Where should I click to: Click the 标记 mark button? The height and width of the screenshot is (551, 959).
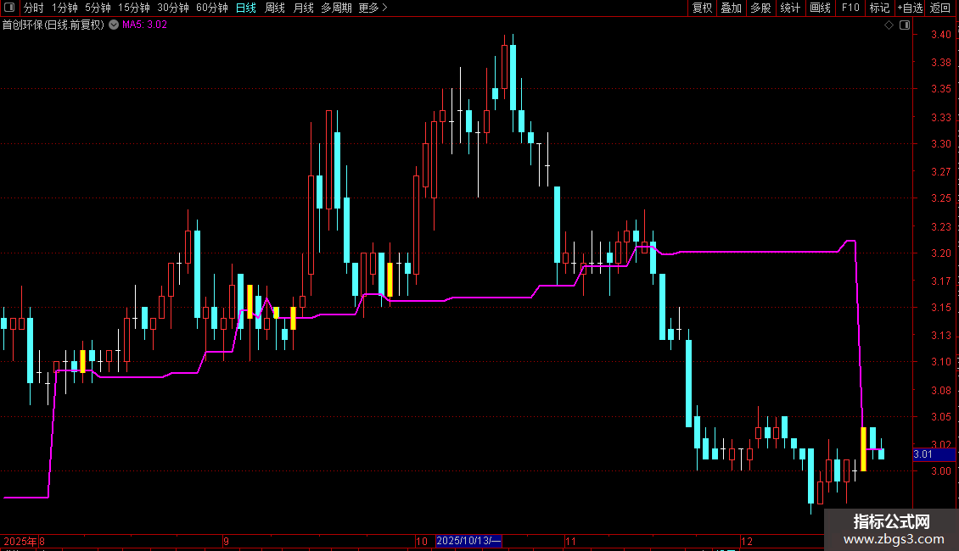point(879,8)
